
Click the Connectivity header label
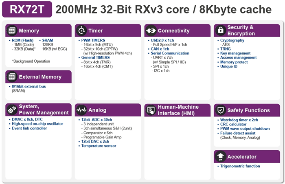(173, 31)
